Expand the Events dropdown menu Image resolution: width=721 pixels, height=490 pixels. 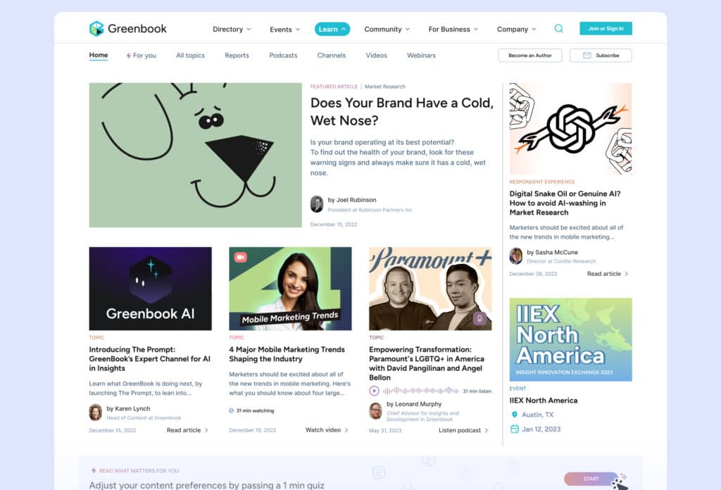tap(284, 30)
